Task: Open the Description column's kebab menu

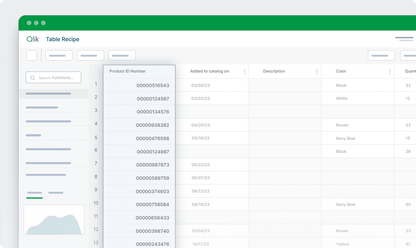Action: click(x=316, y=71)
